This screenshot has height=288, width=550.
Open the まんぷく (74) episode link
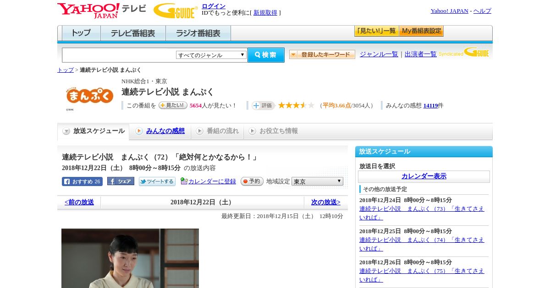click(x=422, y=244)
